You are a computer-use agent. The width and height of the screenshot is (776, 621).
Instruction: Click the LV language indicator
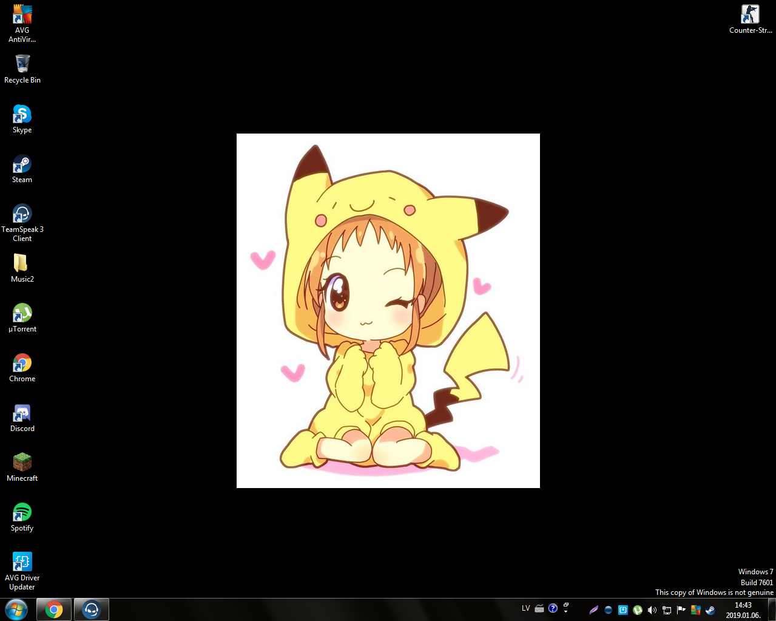click(x=525, y=608)
